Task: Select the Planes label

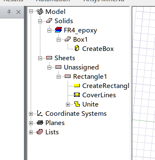Action: [55, 123]
